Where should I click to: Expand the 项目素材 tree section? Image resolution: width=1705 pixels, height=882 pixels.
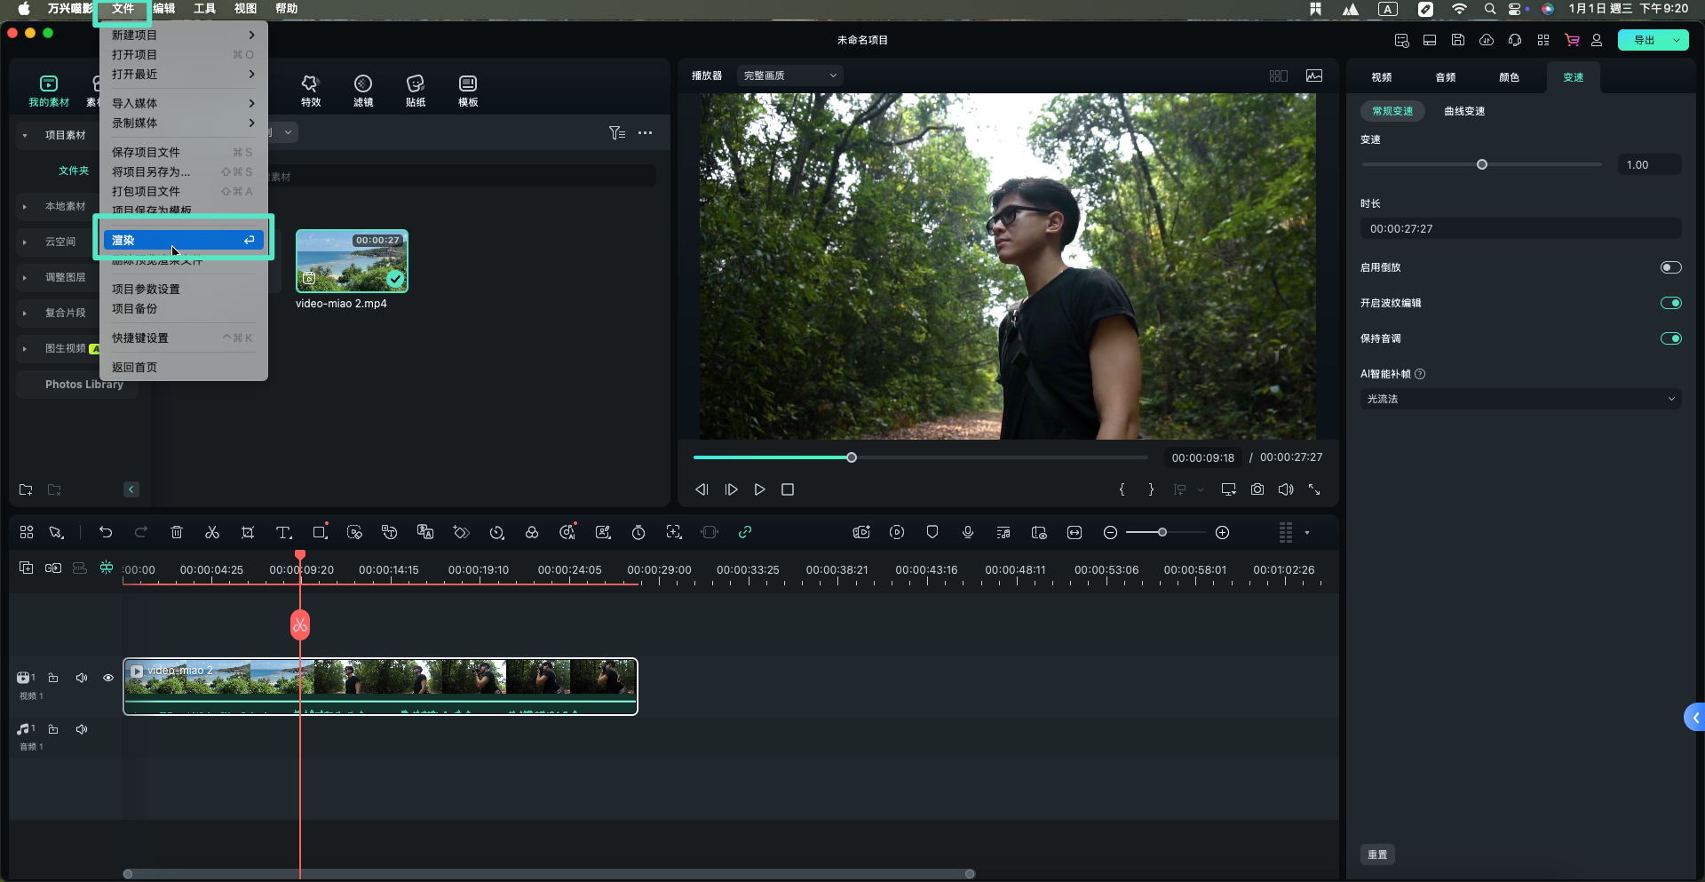(x=25, y=135)
